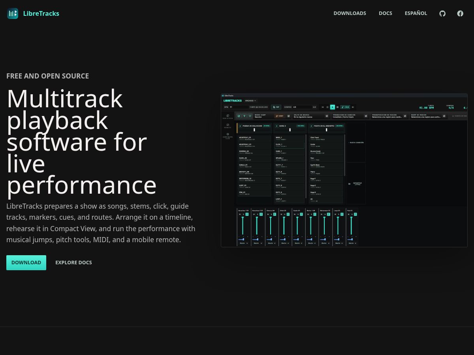The image size is (474, 355).
Task: Solo the Click 02 mixer channel
Action: click(285, 214)
